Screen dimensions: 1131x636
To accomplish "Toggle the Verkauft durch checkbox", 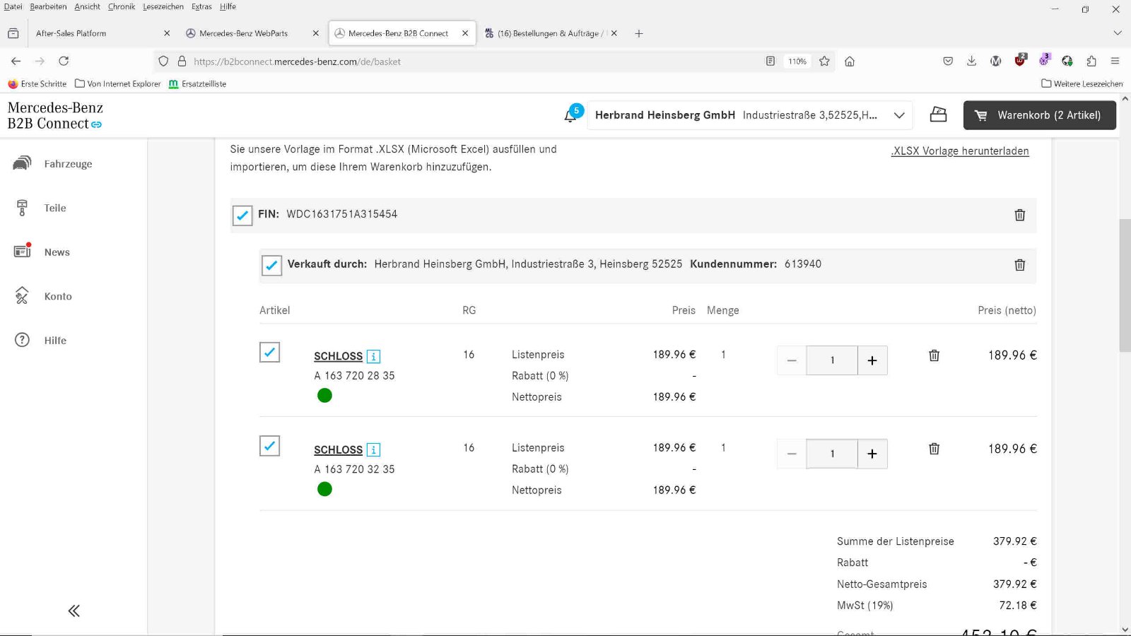I will (271, 265).
